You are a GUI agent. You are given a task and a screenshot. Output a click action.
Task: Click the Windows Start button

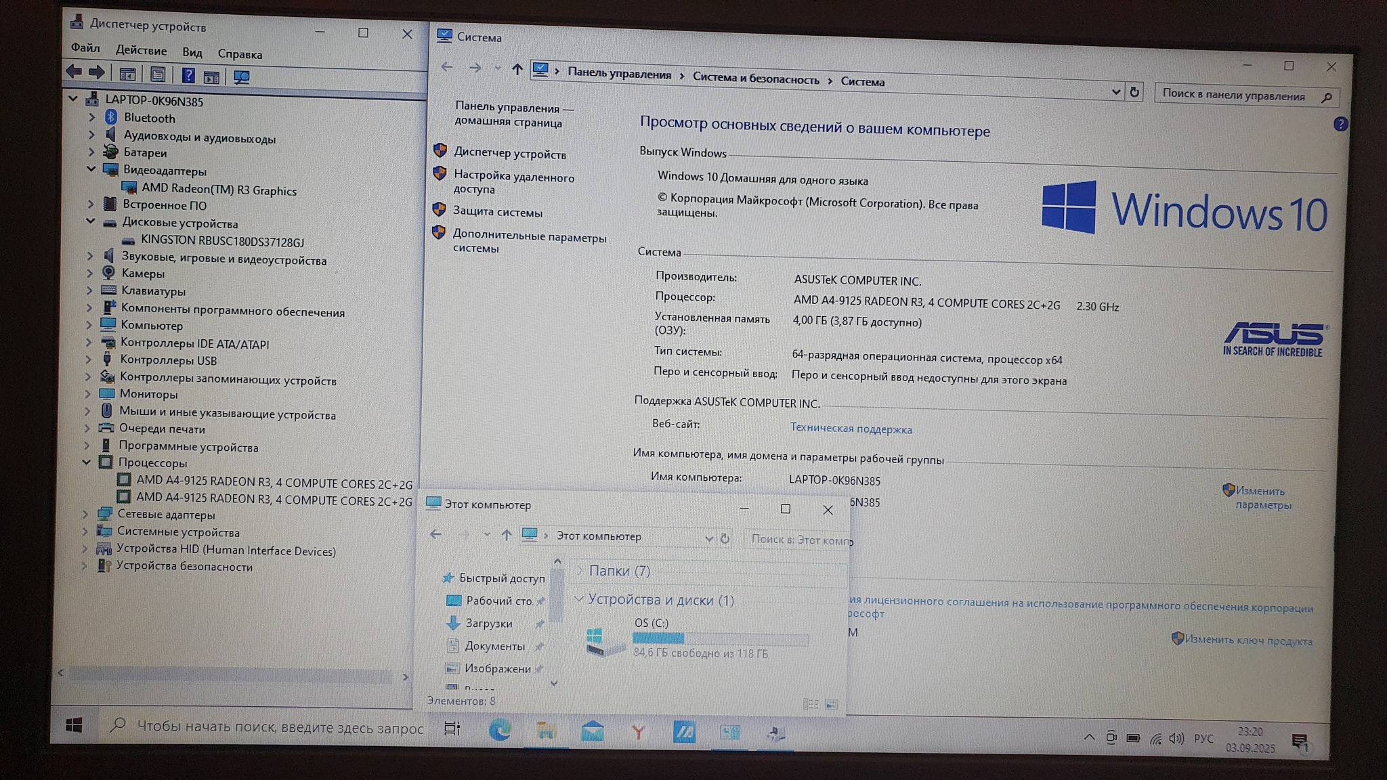(x=74, y=725)
